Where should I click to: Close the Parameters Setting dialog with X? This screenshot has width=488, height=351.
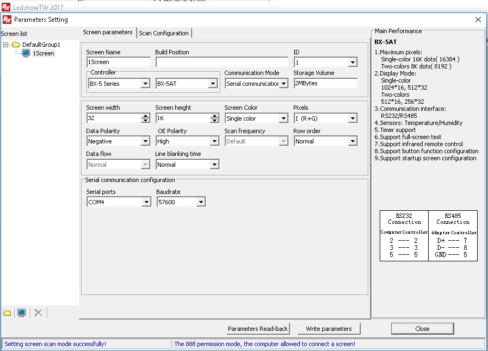coord(478,20)
